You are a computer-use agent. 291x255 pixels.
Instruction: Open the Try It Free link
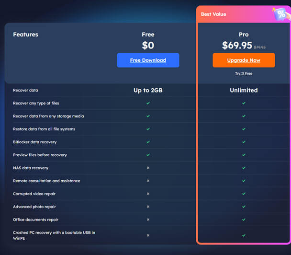point(244,73)
